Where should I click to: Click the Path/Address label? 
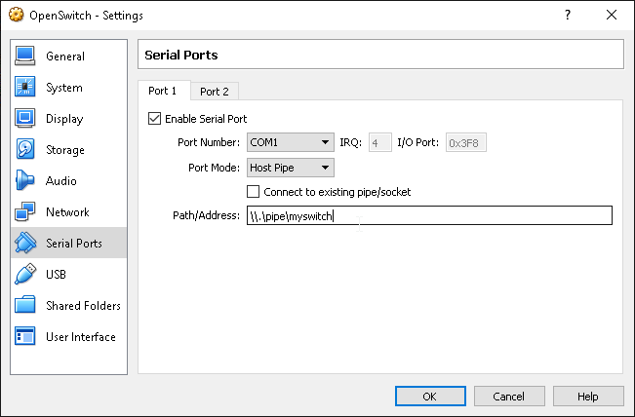(x=206, y=215)
